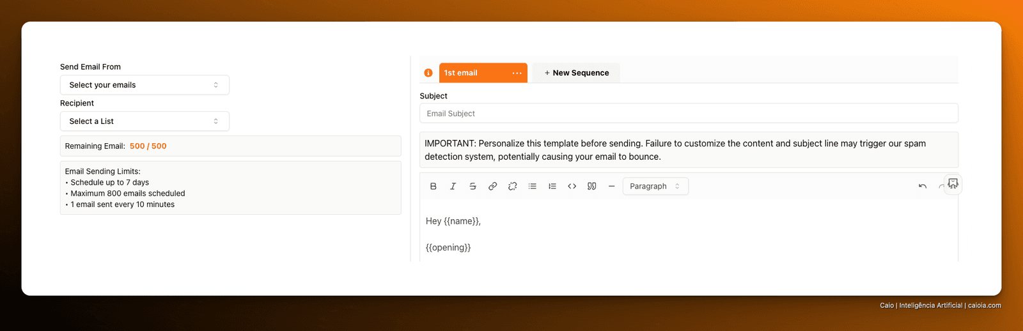Click the Maximum 800 emails scheduled line
Viewport: 1023px width, 331px height.
click(125, 194)
